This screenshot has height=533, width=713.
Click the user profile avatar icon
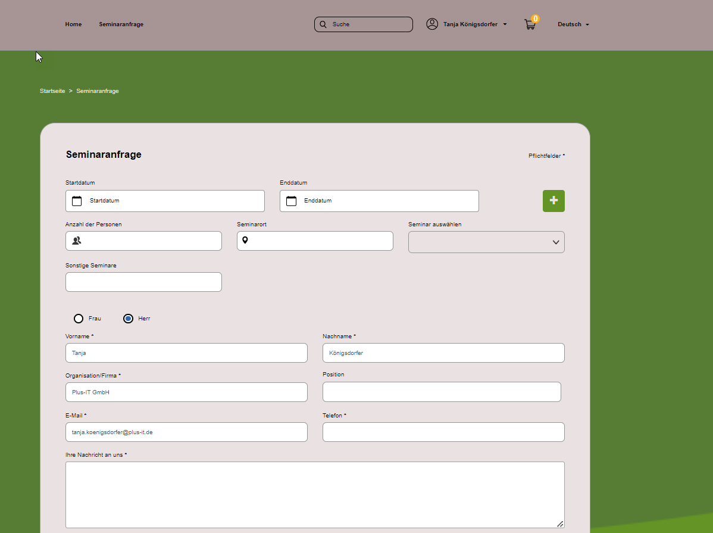pyautogui.click(x=432, y=24)
